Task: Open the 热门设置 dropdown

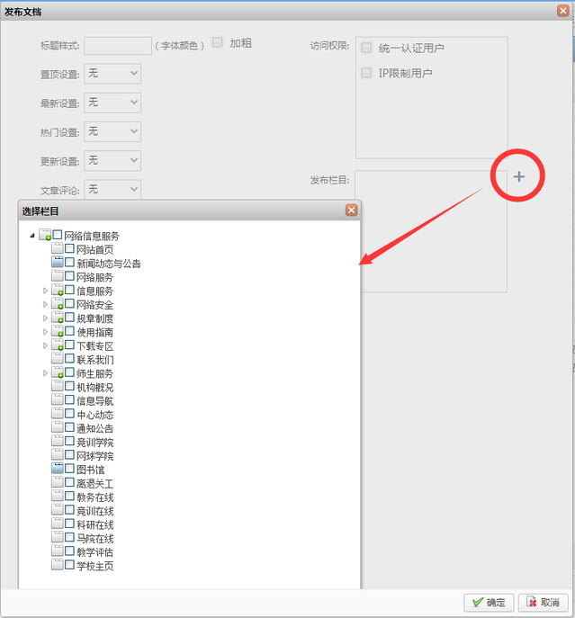Action: (112, 131)
